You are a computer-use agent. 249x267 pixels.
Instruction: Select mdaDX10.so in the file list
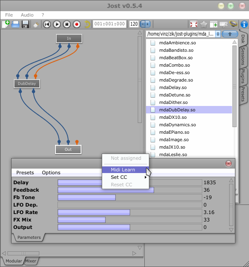(189, 117)
